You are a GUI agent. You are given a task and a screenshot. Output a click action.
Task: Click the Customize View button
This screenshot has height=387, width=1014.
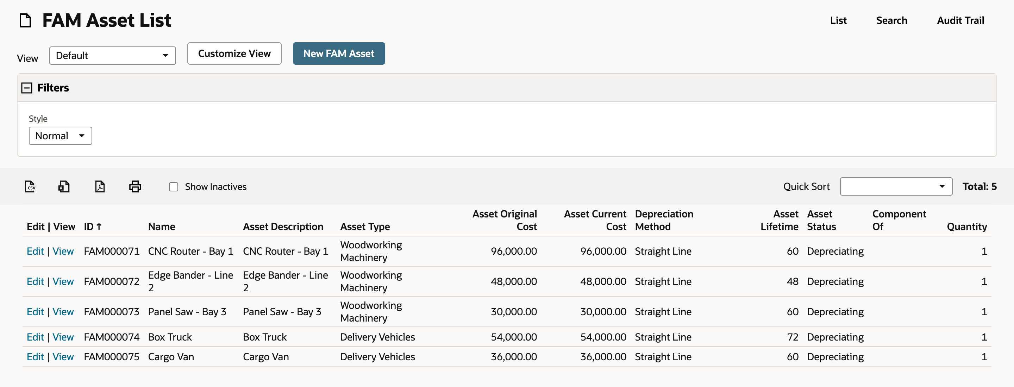234,53
